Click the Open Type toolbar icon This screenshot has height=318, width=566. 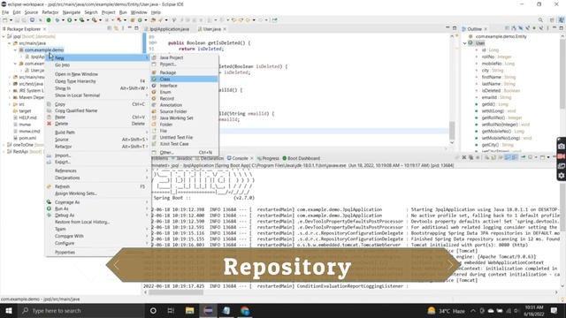point(153,19)
